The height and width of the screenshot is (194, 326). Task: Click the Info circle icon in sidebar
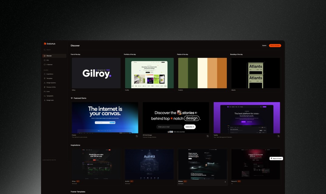click(45, 60)
